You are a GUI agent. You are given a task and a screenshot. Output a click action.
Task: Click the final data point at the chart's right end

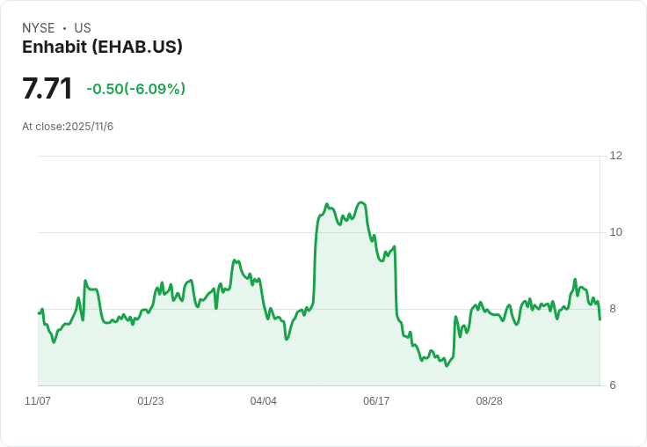click(x=600, y=319)
